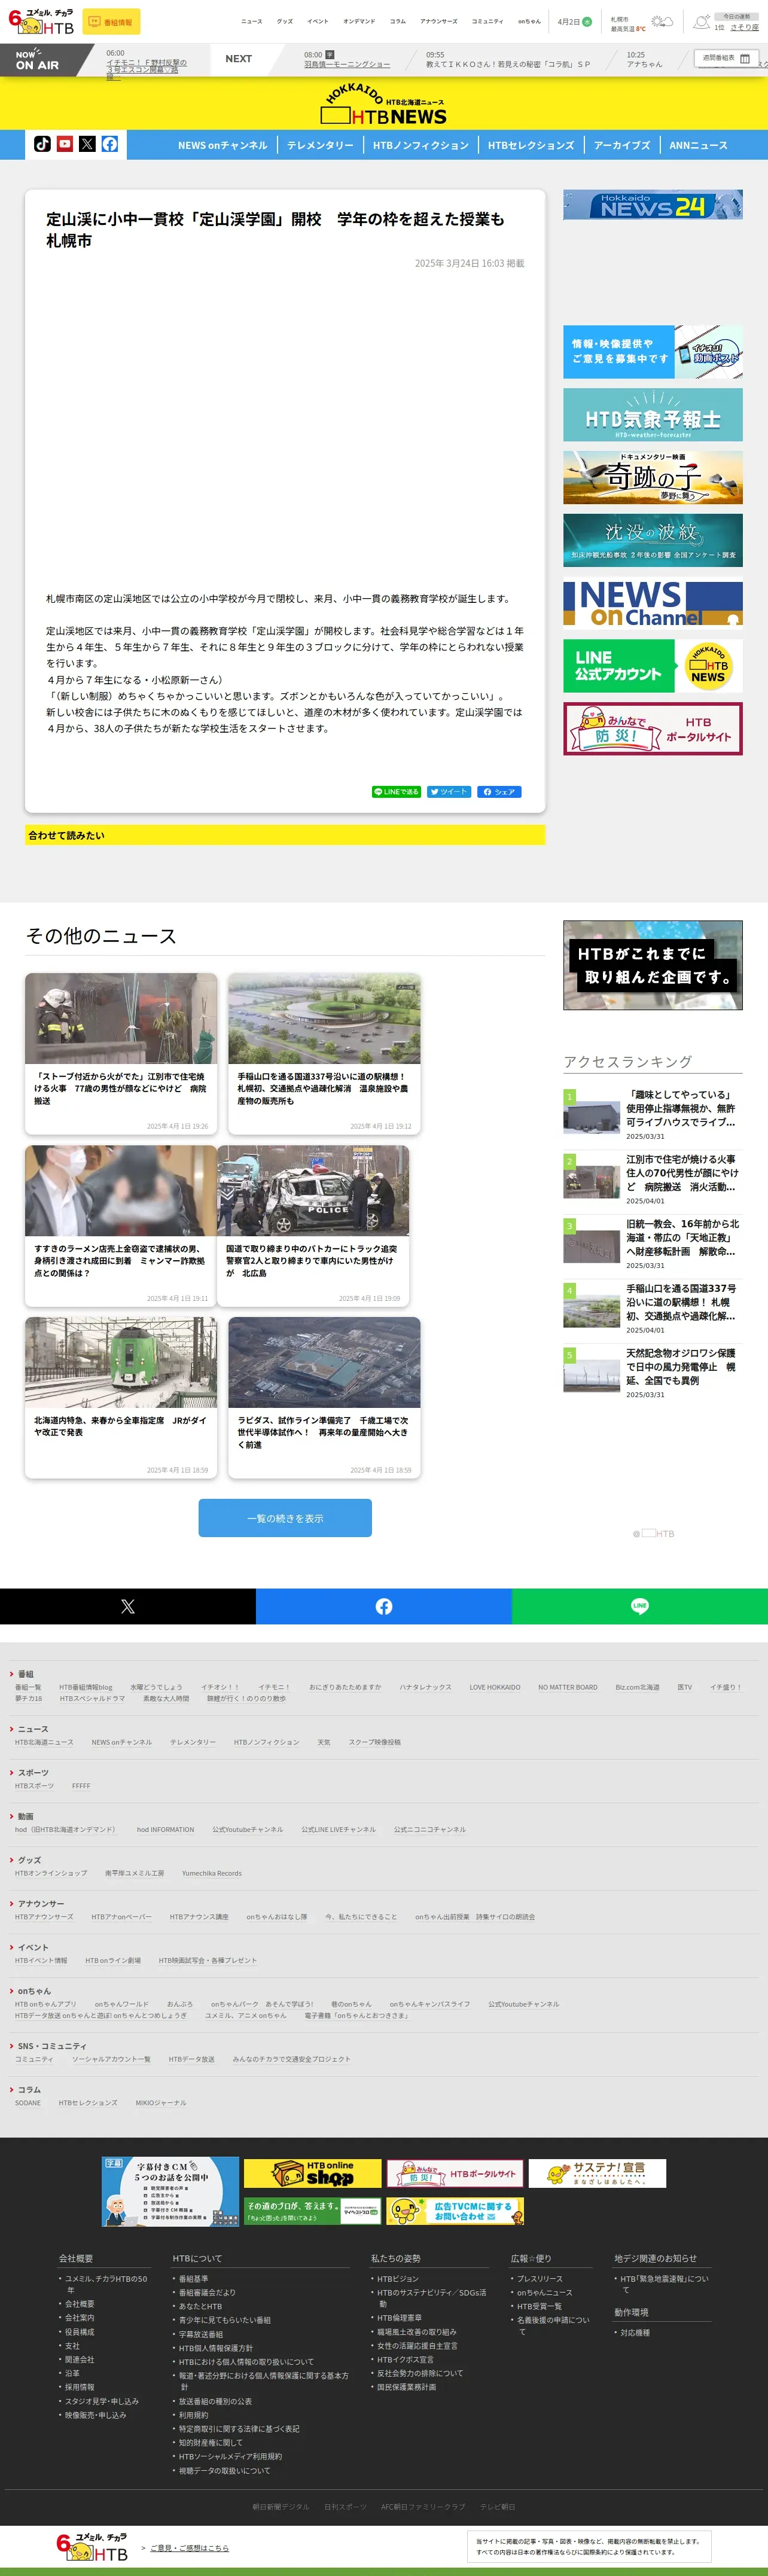Image resolution: width=768 pixels, height=2576 pixels.
Task: Open the 水曜どうでしょう footer link
Action: click(156, 1687)
